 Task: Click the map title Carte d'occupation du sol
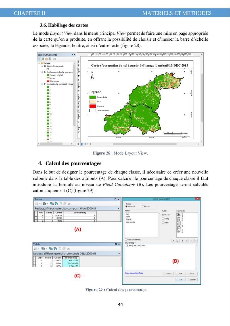(x=140, y=65)
